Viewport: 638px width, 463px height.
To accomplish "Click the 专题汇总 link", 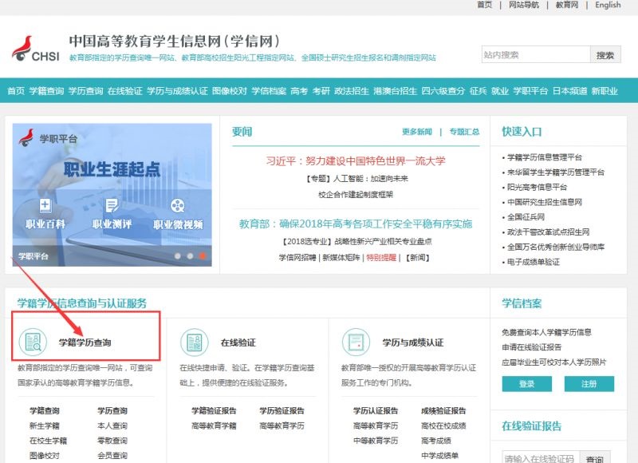I will [x=464, y=132].
